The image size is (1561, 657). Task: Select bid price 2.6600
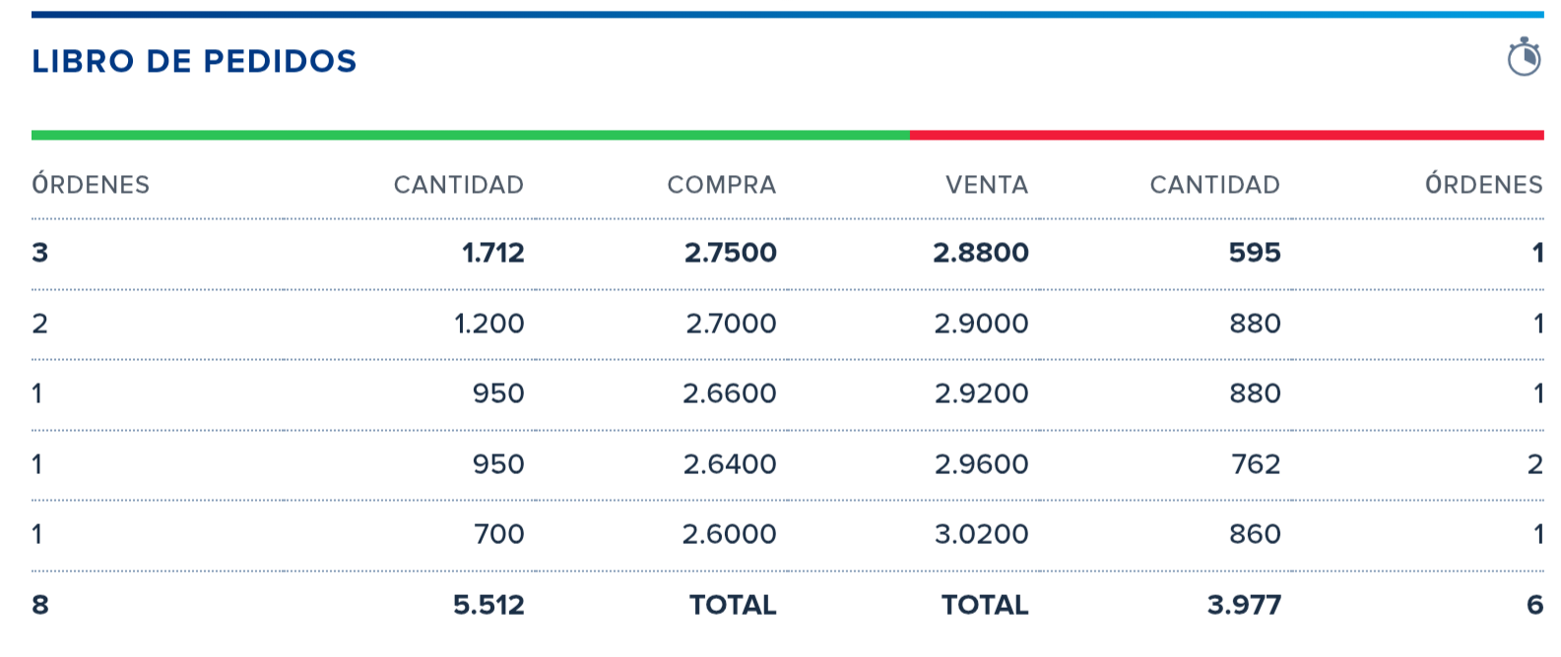coord(729,393)
